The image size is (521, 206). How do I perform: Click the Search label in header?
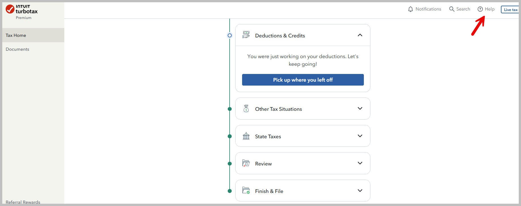463,9
